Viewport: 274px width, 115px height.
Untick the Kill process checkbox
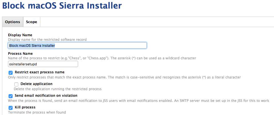[x=11, y=108]
